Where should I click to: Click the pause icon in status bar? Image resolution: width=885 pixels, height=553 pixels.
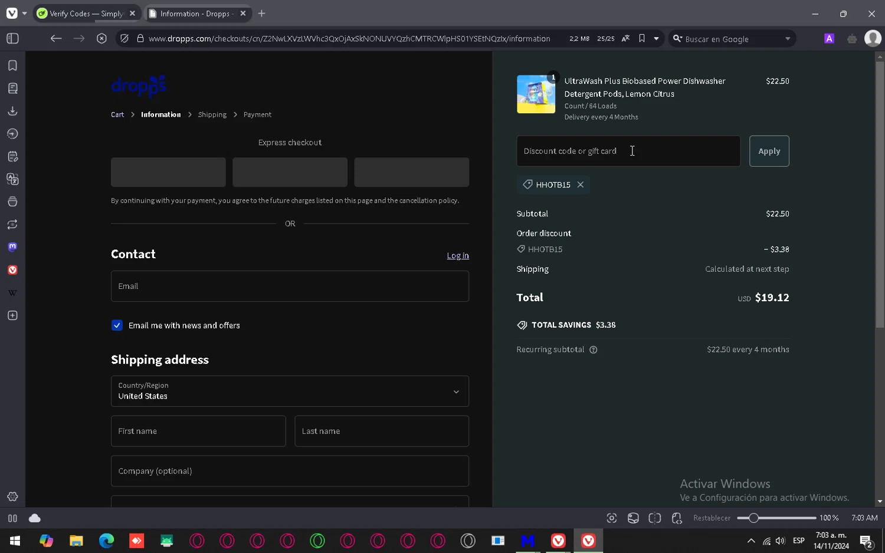click(12, 518)
